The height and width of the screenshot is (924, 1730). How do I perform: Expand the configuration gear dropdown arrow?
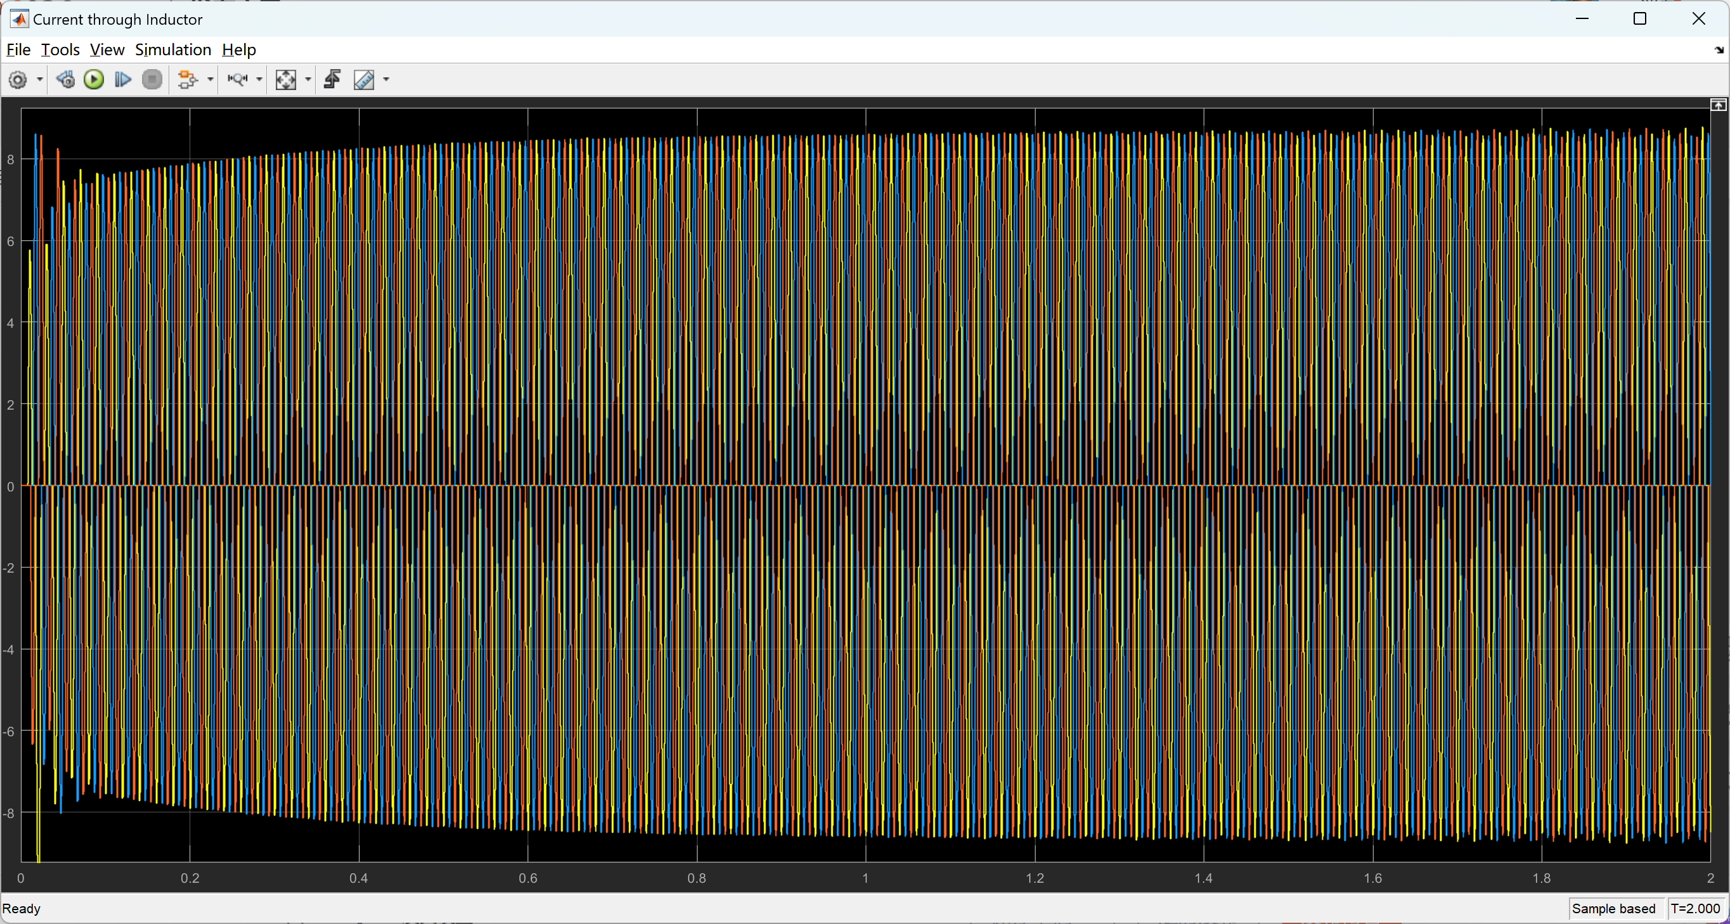tap(39, 80)
